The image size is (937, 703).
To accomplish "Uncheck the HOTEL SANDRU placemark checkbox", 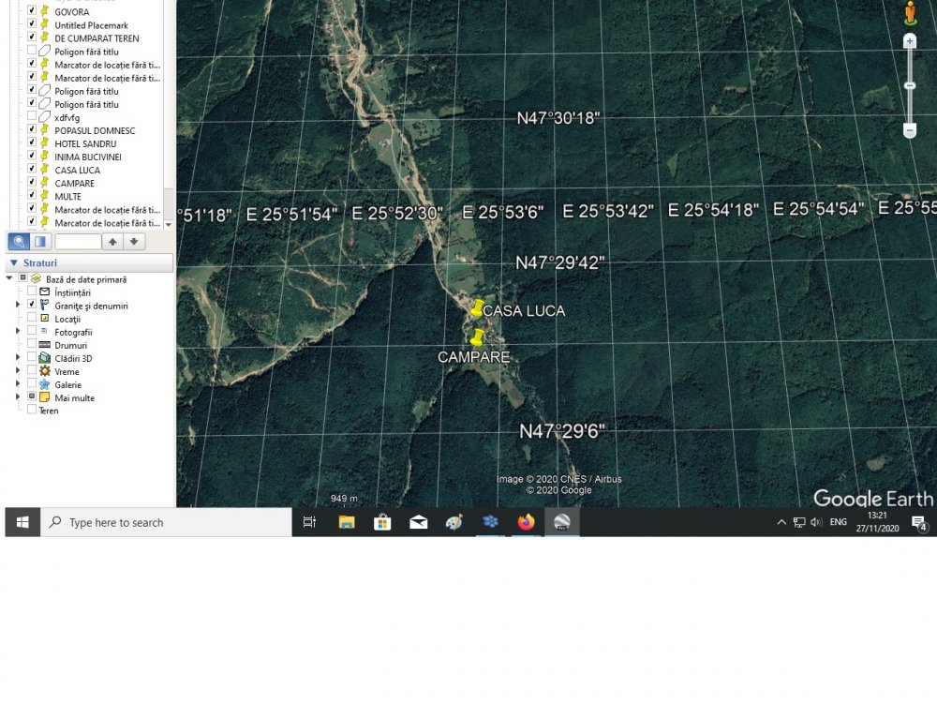I will pos(32,143).
